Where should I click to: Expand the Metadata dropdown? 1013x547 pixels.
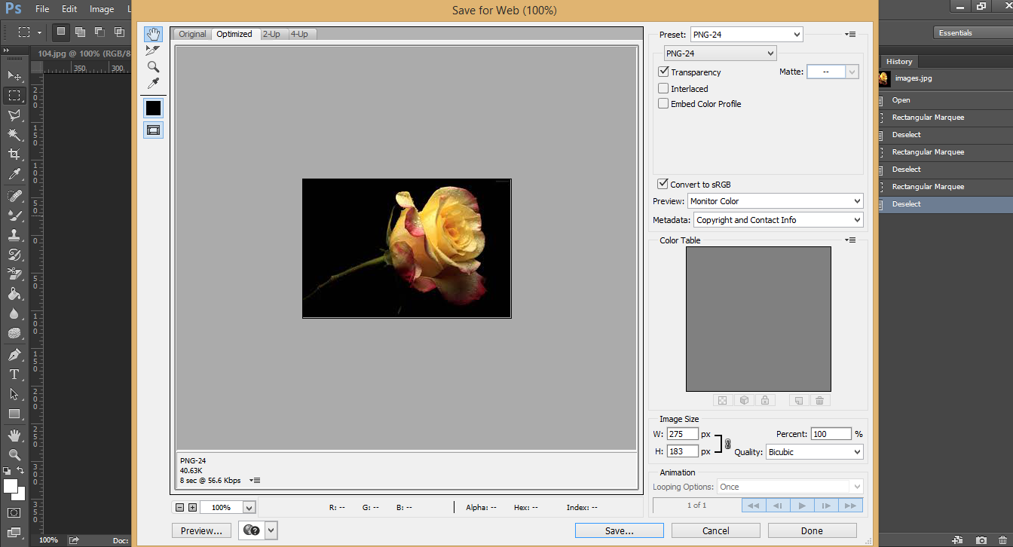click(x=778, y=220)
